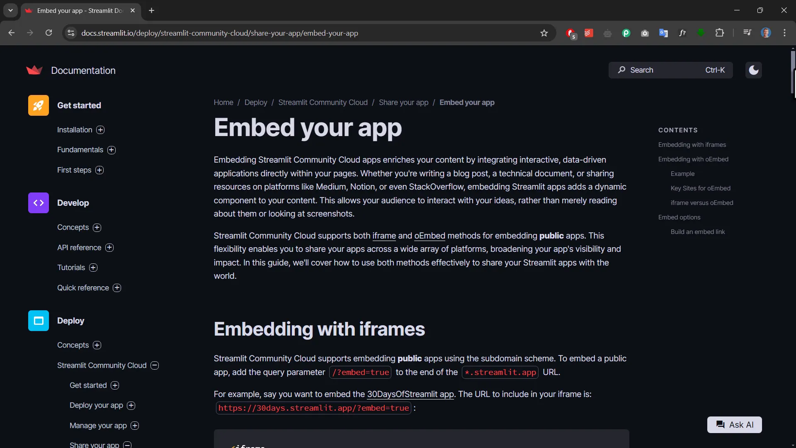The width and height of the screenshot is (796, 448).
Task: Toggle dark mode with the moon icon
Action: (x=753, y=70)
